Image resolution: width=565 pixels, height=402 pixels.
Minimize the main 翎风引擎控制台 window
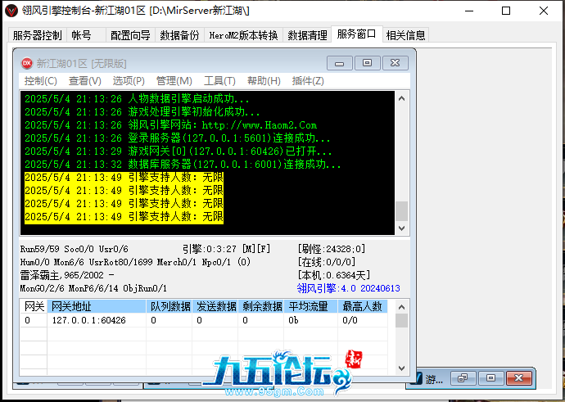click(x=469, y=11)
